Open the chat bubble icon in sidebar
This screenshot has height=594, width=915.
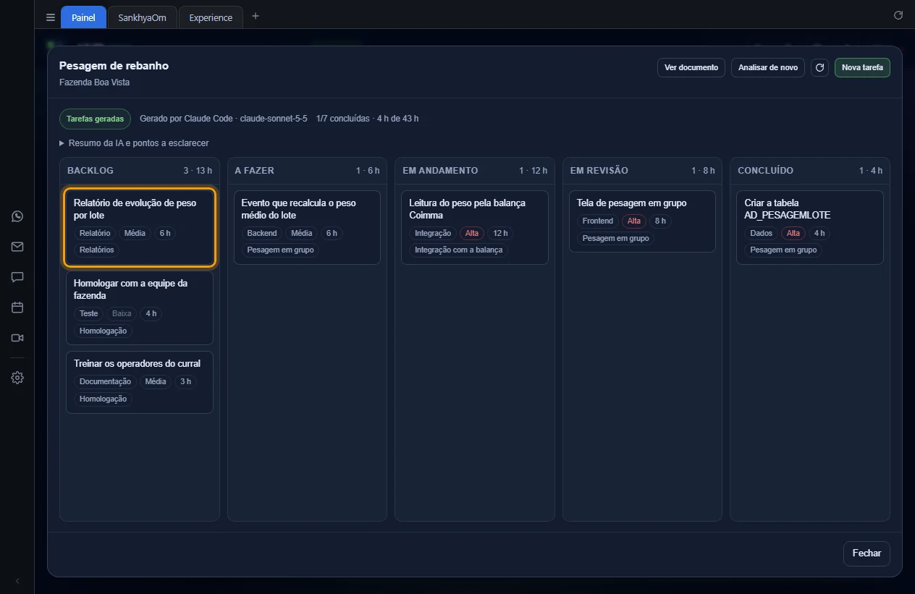(x=17, y=277)
